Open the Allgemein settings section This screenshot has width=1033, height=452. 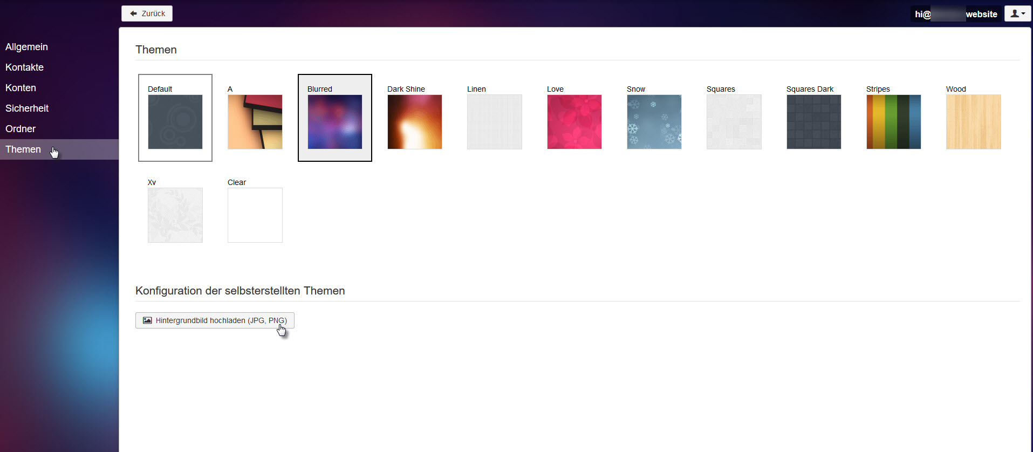click(x=26, y=47)
